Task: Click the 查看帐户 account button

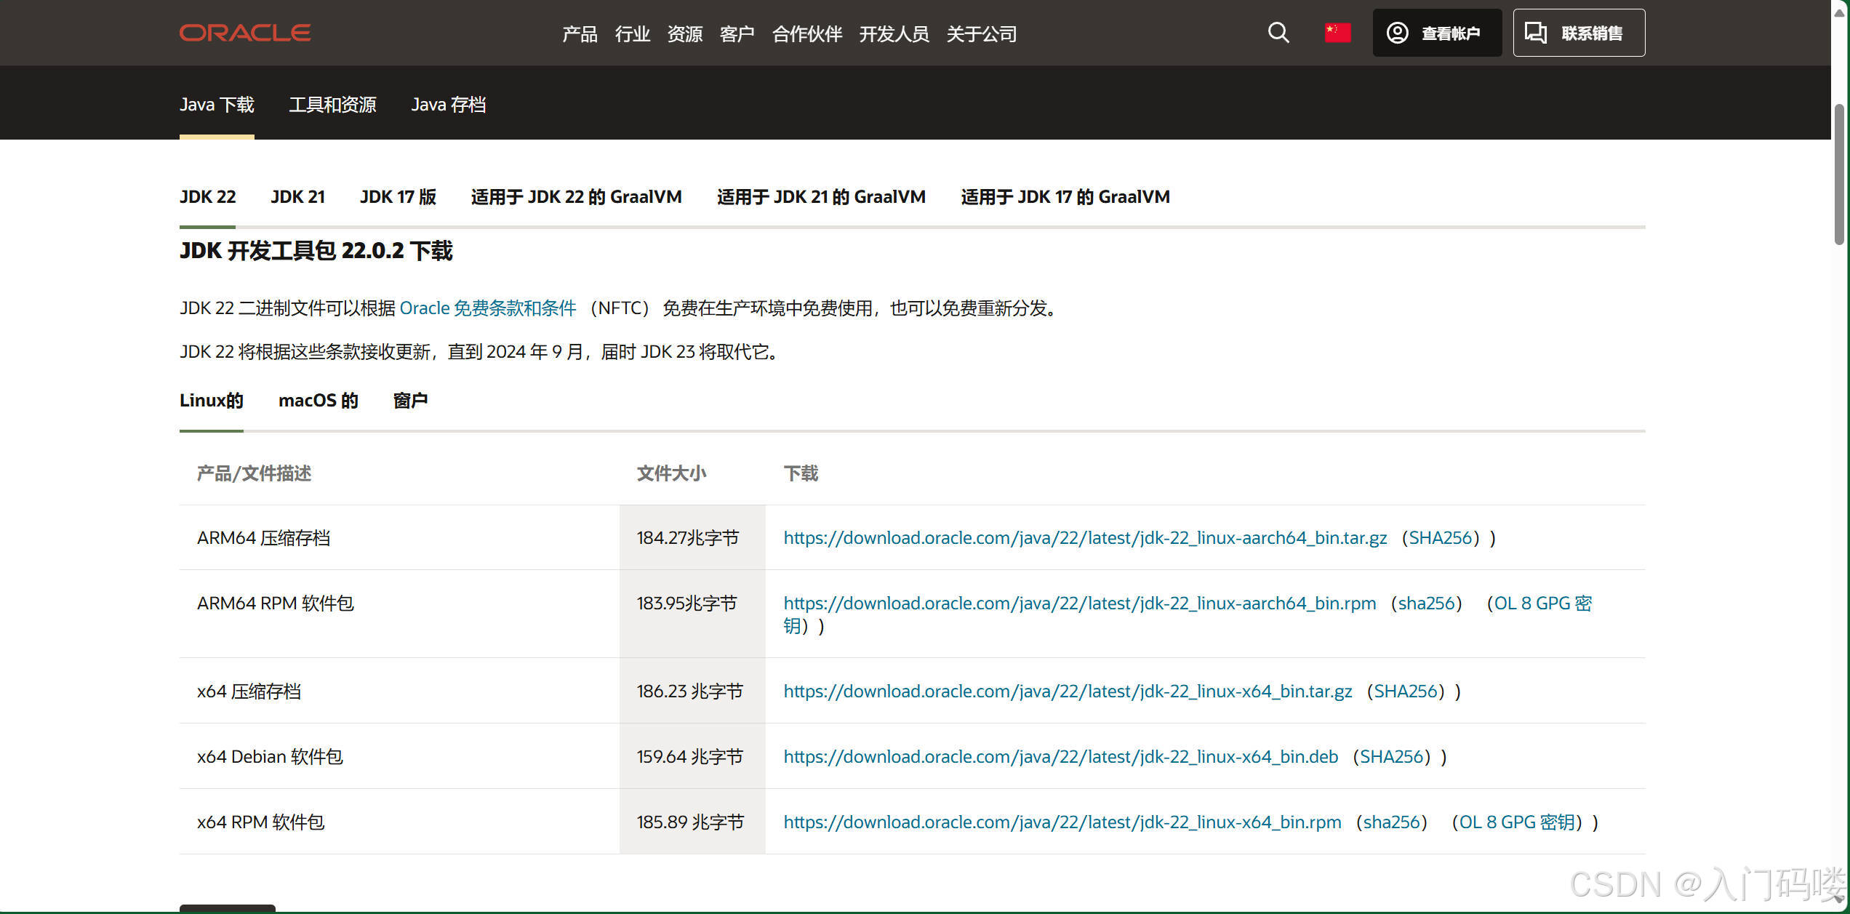Action: point(1436,33)
